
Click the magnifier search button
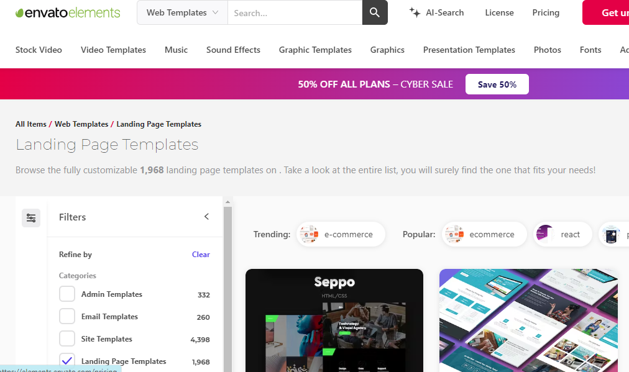[375, 12]
